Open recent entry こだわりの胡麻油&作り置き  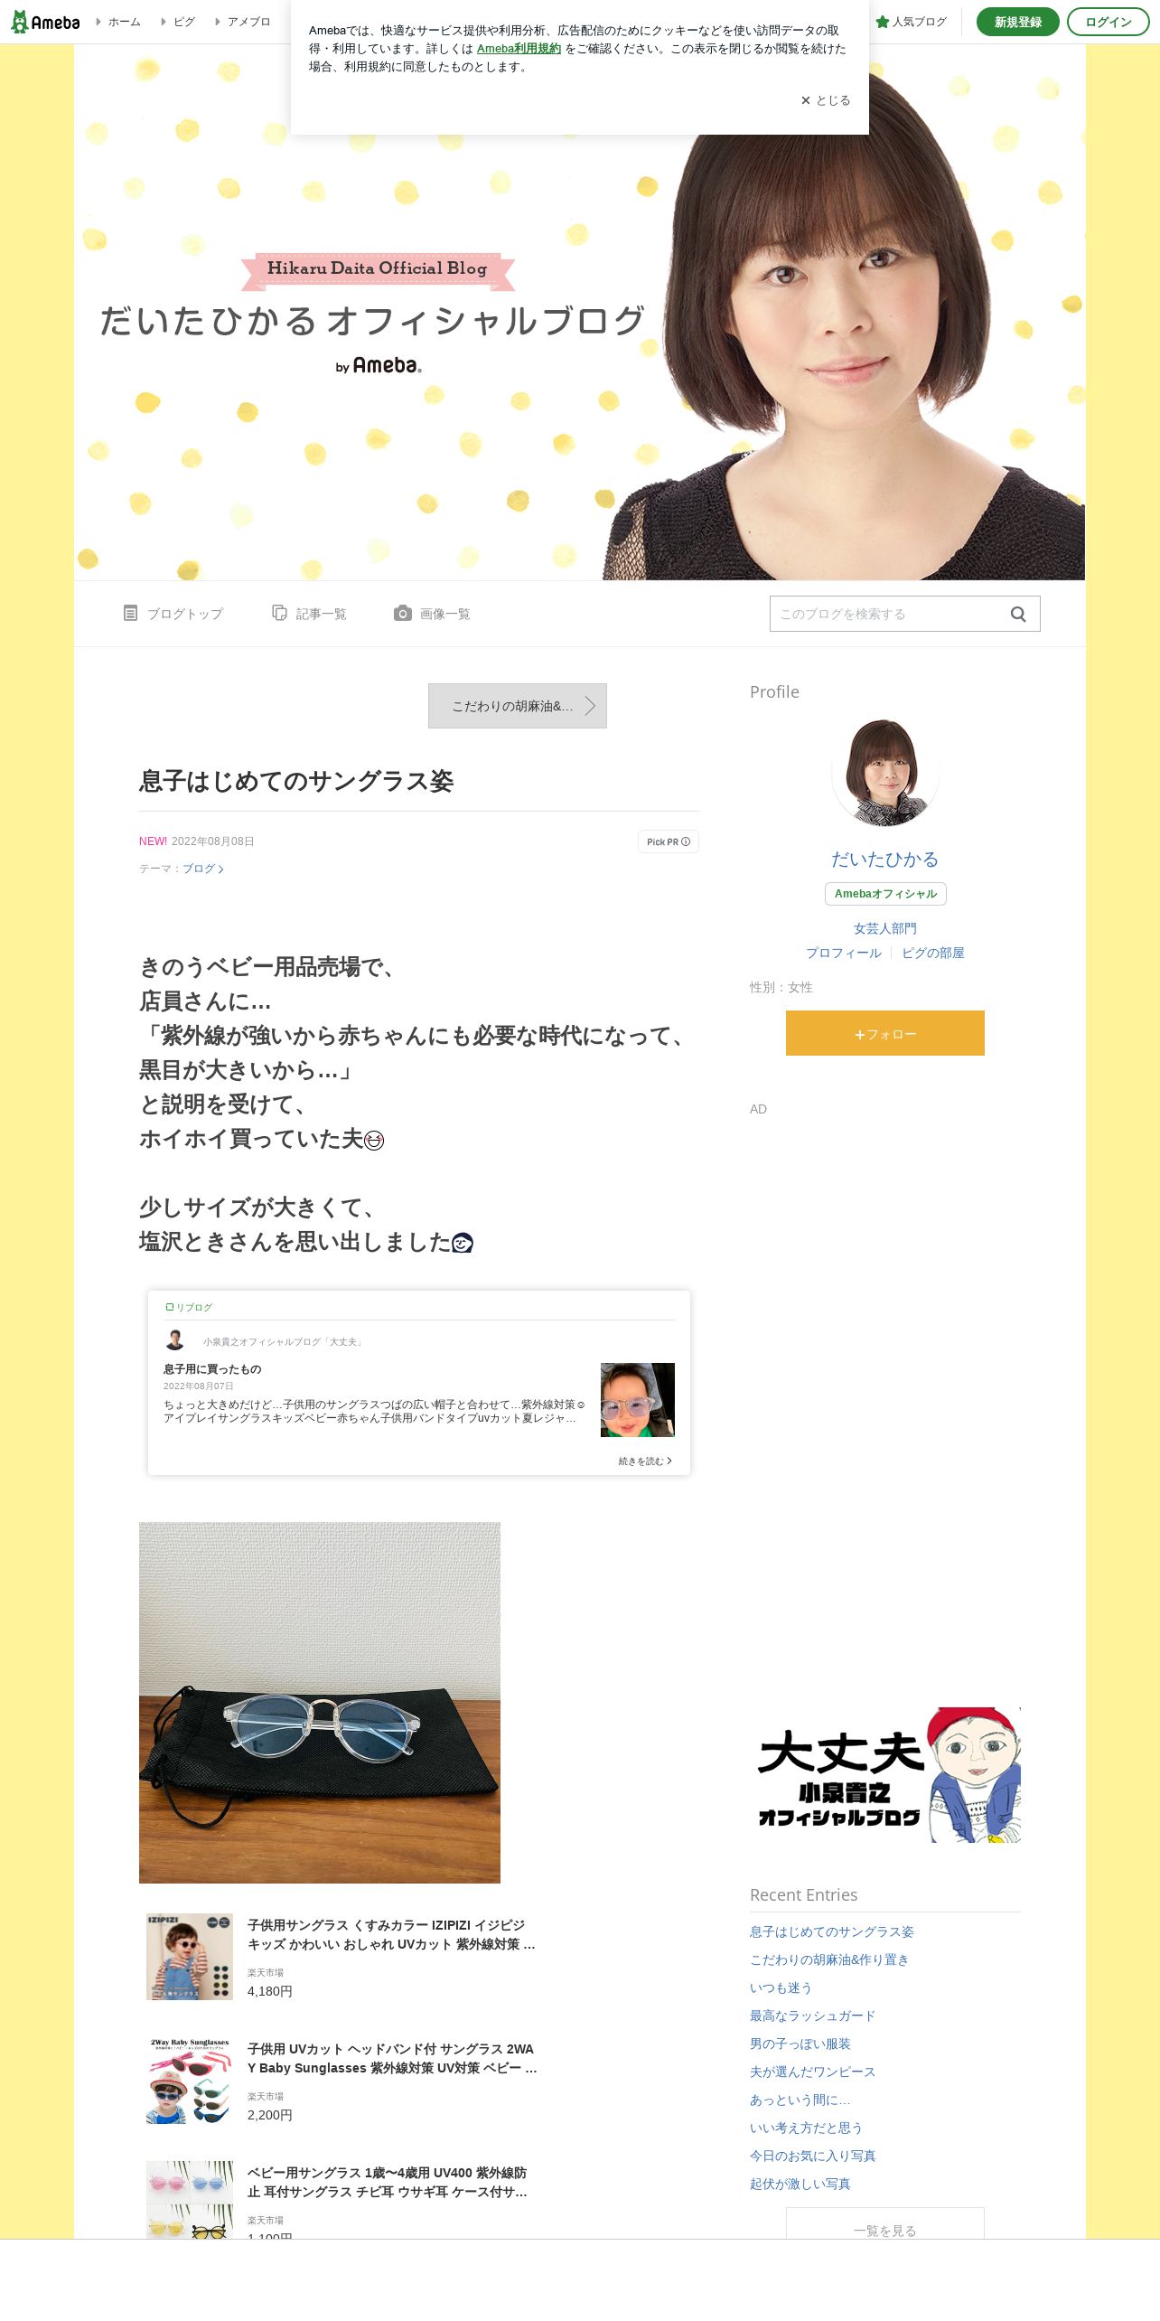coord(829,1959)
